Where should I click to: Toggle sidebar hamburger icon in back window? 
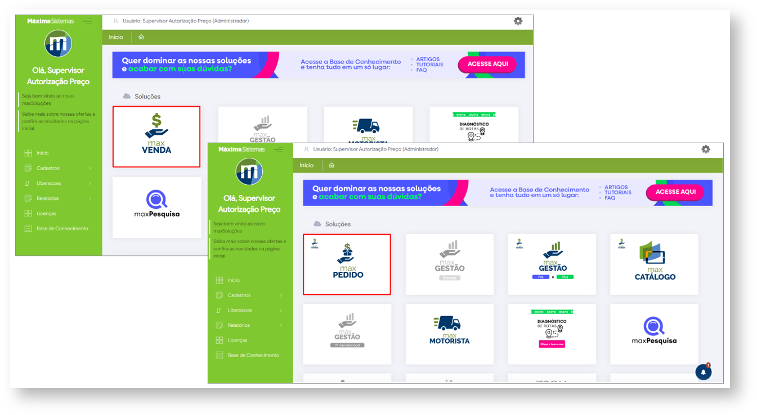click(87, 21)
